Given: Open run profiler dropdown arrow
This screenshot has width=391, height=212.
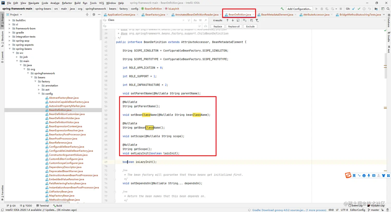Looking at the screenshot, I should click(x=336, y=9).
